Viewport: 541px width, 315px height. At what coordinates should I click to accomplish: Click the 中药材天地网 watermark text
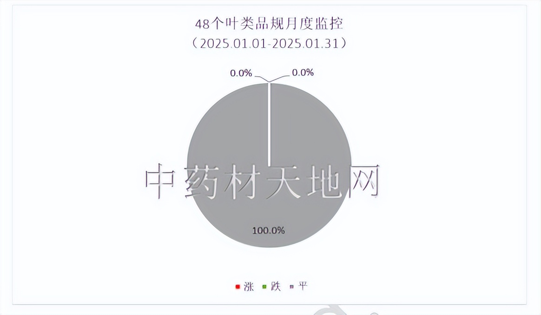point(262,181)
